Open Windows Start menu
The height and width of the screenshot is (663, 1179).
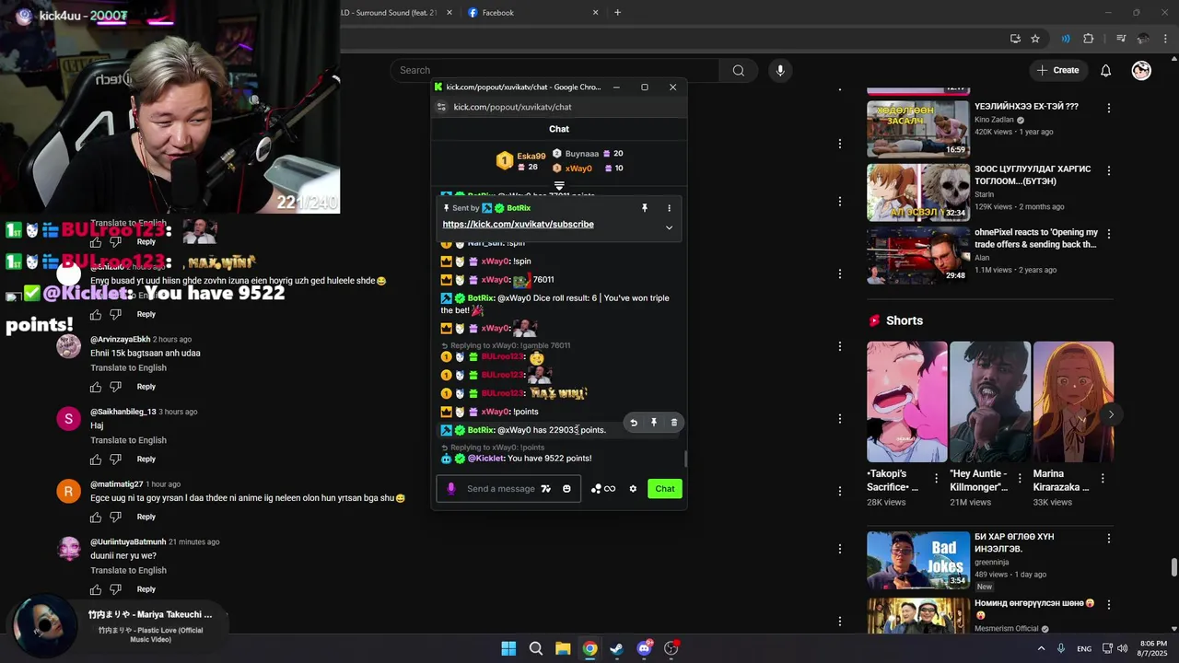tap(508, 648)
